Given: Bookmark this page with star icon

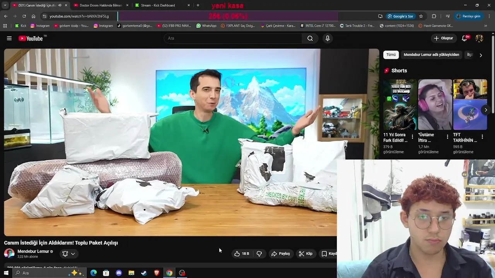Looking at the screenshot, I should 421,16.
